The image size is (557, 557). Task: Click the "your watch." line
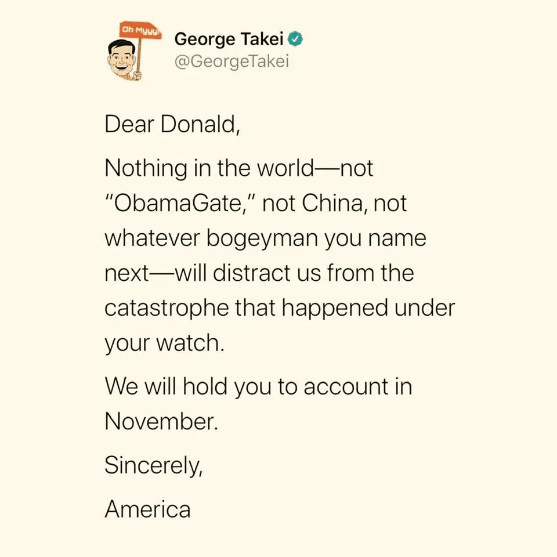164,343
